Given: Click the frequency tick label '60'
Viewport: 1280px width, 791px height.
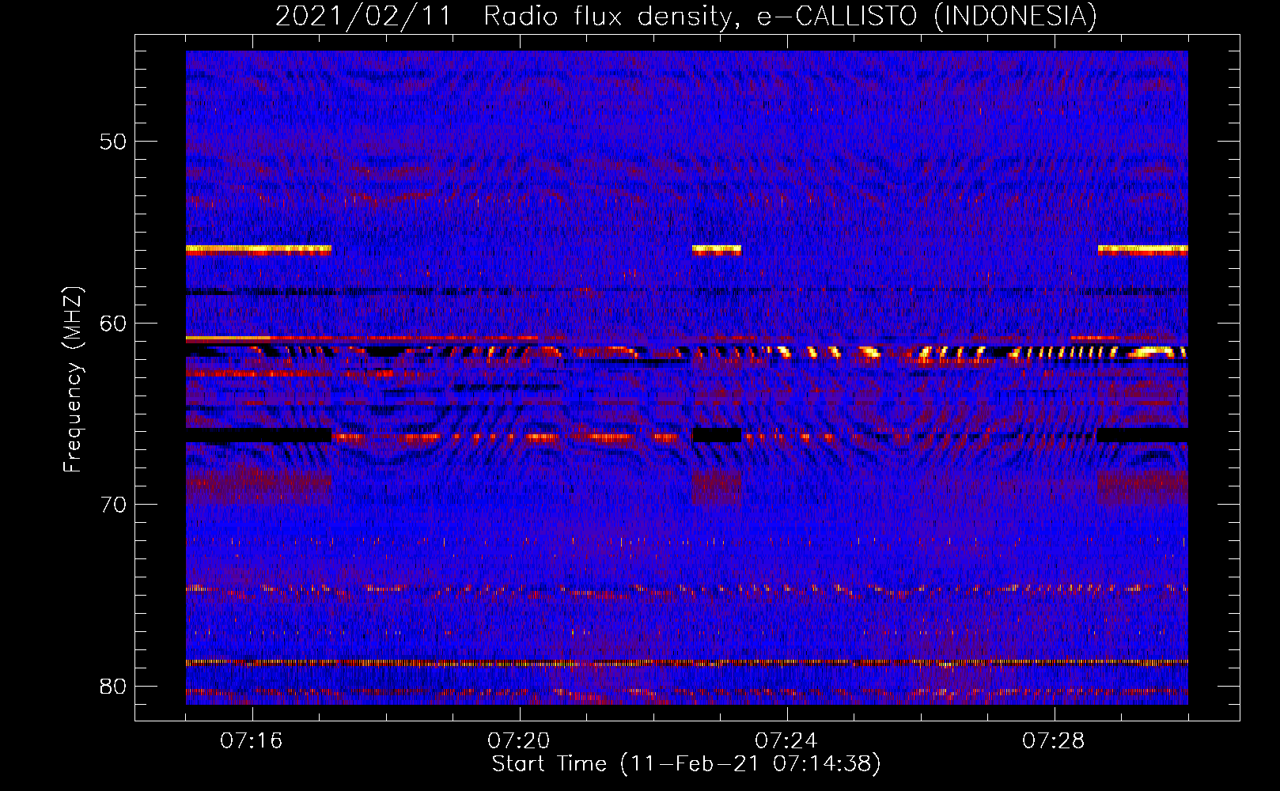Looking at the screenshot, I should click(x=113, y=324).
